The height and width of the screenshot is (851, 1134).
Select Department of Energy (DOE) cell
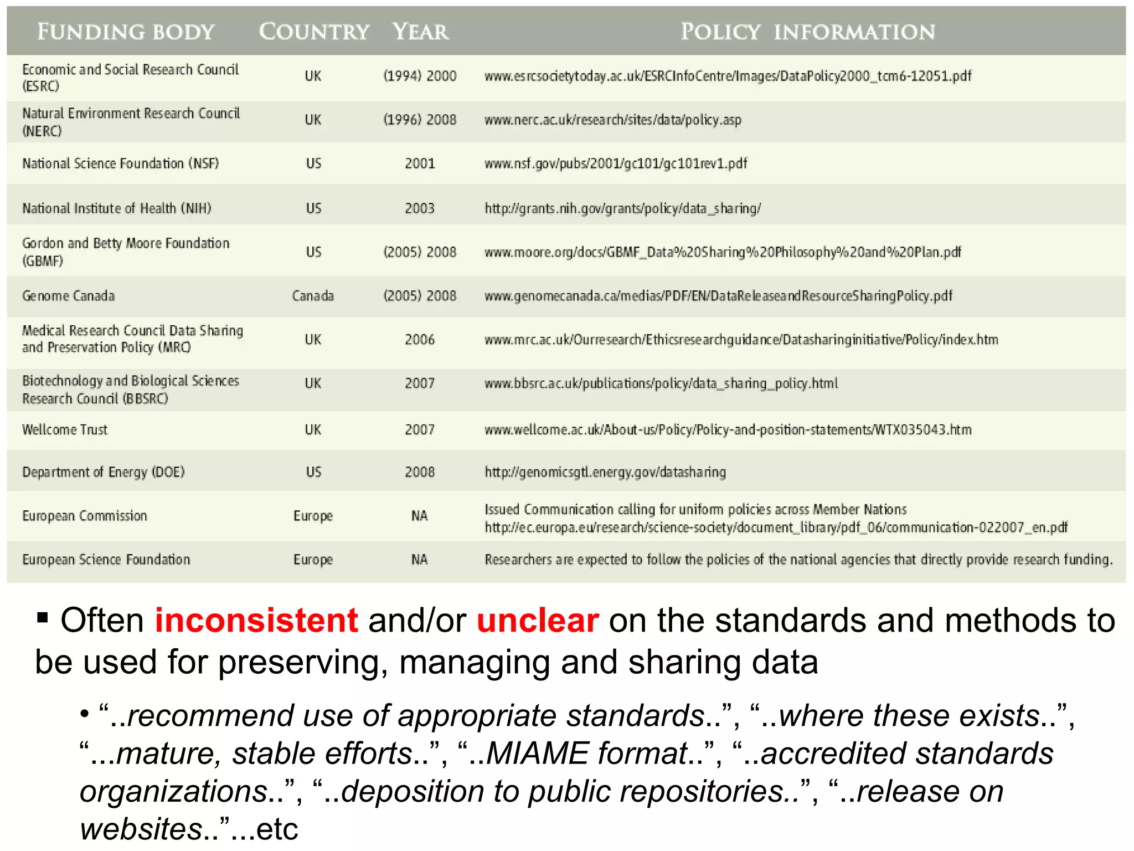tap(104, 472)
